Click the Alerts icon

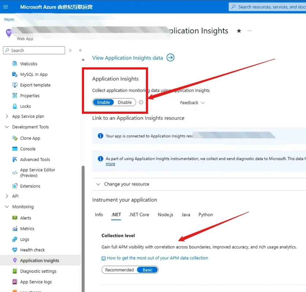[15, 218]
